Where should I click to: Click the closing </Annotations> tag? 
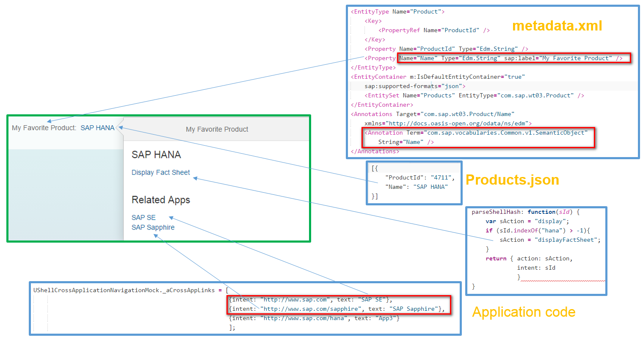point(375,152)
